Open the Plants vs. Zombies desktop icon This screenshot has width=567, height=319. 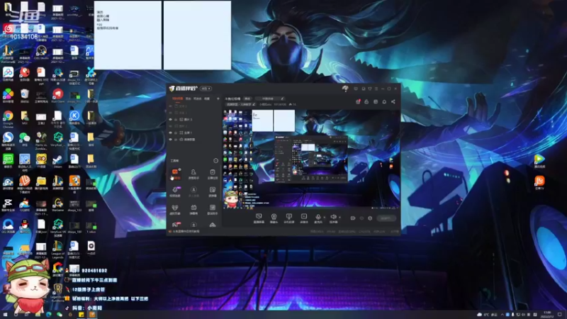click(x=41, y=140)
